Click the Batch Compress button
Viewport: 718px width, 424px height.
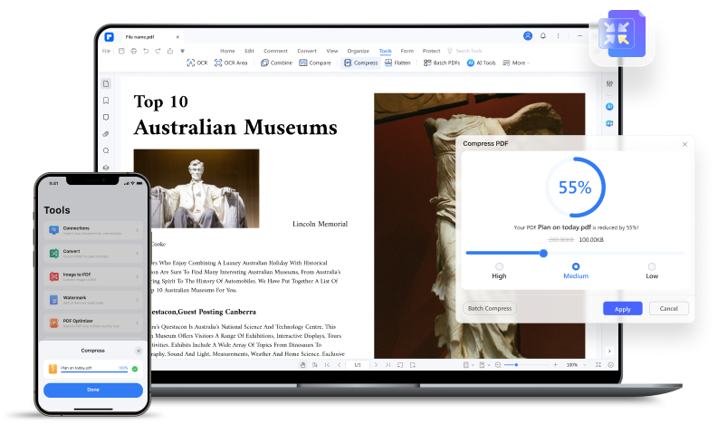pos(490,308)
